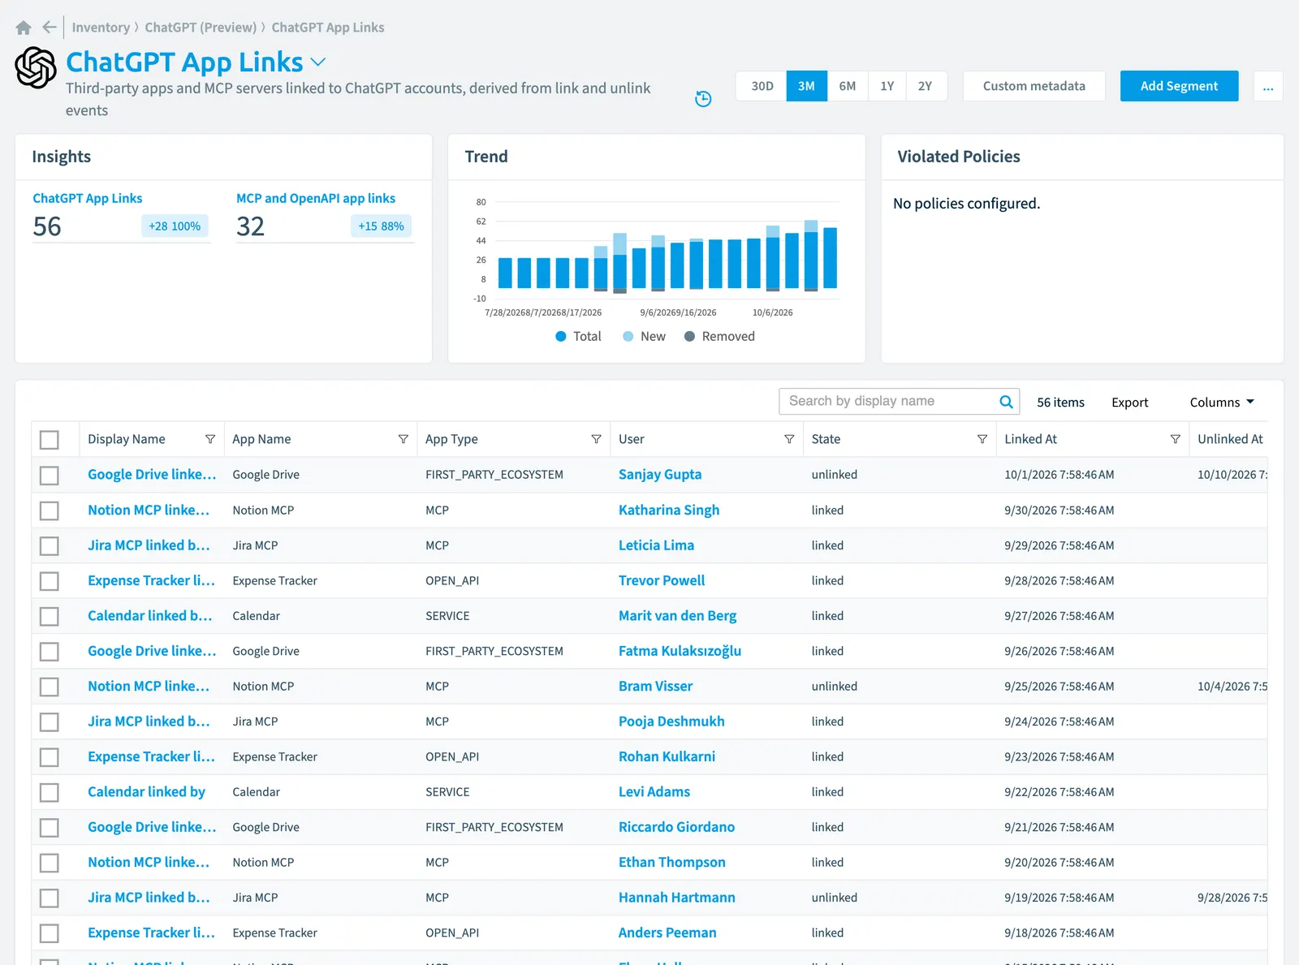This screenshot has width=1299, height=965.
Task: Open the ChatGPT (Preview) breadcrumb link
Action: pos(201,28)
